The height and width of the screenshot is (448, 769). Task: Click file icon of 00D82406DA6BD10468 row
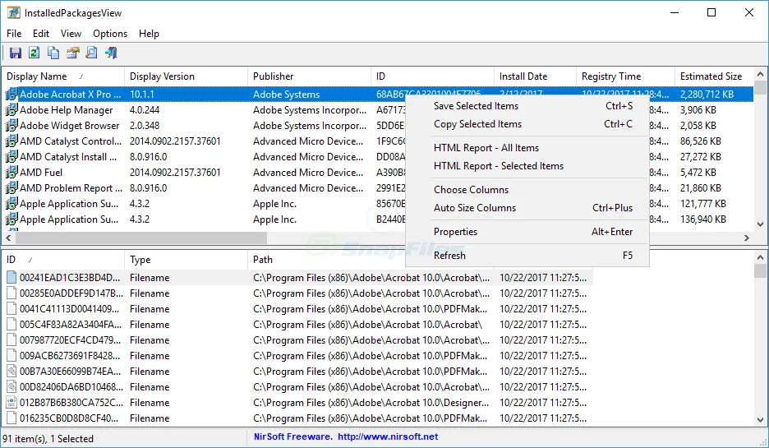coord(12,387)
